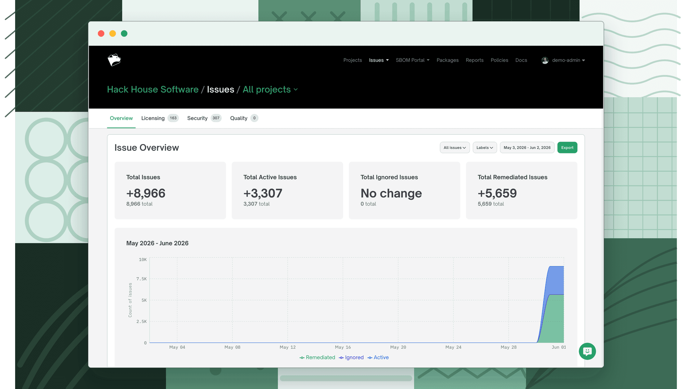Open the Quality tab
This screenshot has height=389, width=692.
click(244, 118)
